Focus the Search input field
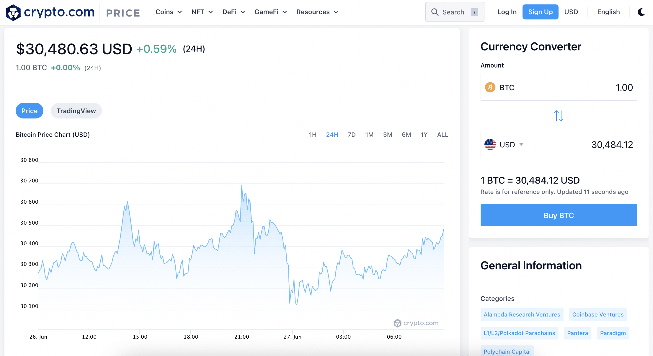Screen dimensions: 653x356 (x=455, y=12)
